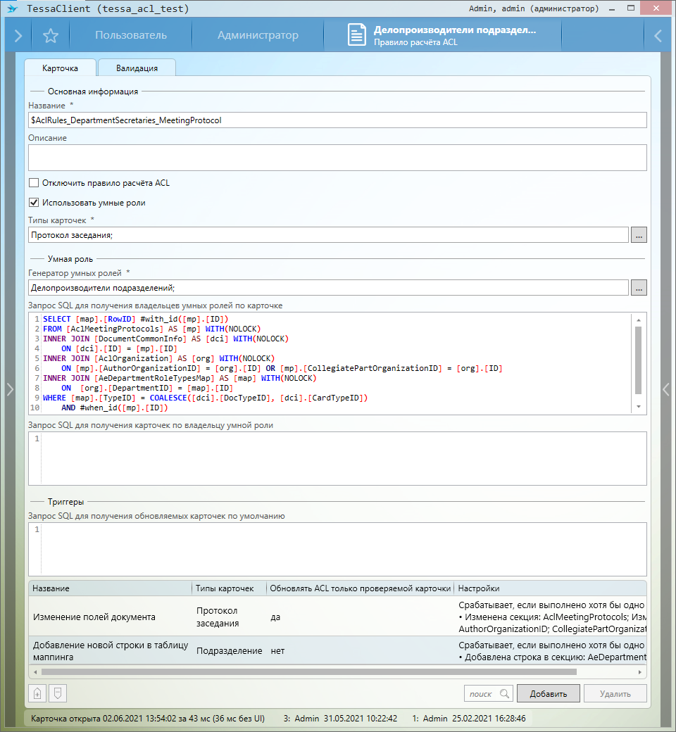This screenshot has height=732, width=676.
Task: Move trigger row down with arrow icon
Action: pos(57,693)
